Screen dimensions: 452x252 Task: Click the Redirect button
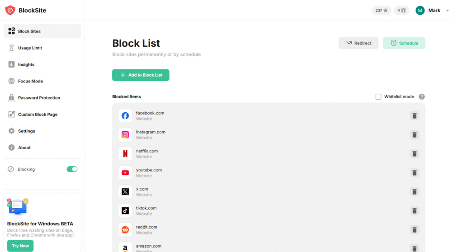pos(358,43)
